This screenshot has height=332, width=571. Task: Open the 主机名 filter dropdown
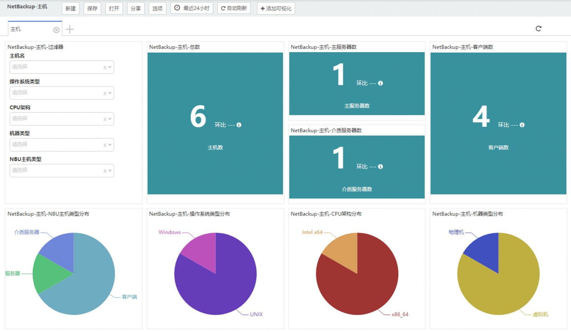[x=62, y=67]
